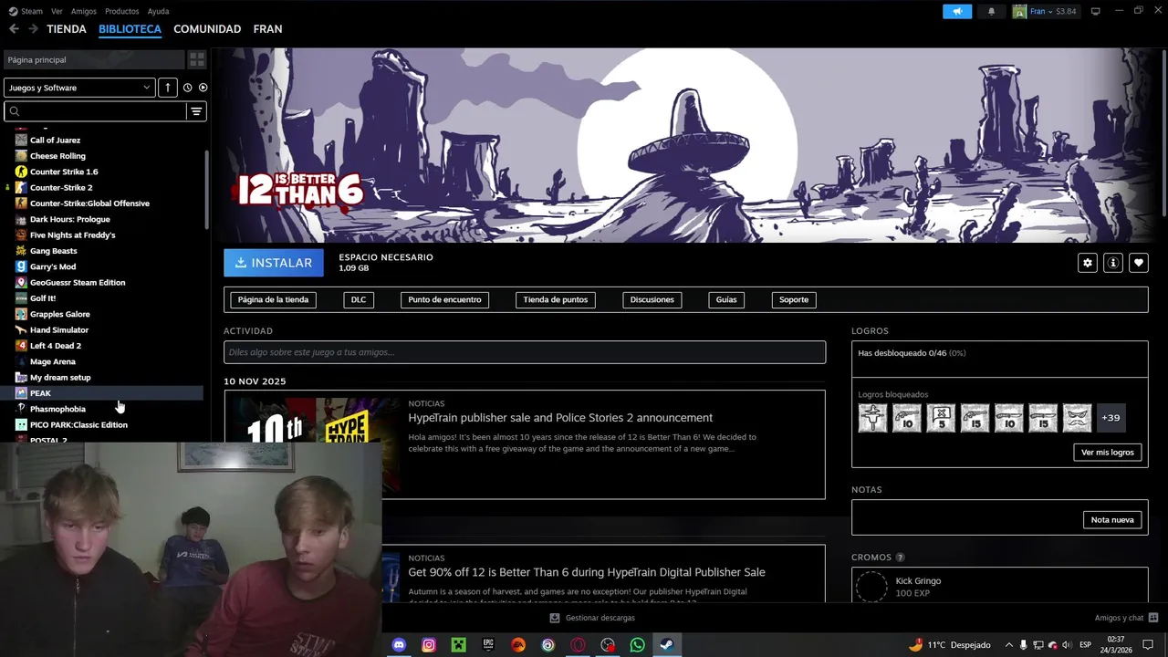Open Página de la tienda link
This screenshot has height=657, width=1168.
click(x=273, y=299)
